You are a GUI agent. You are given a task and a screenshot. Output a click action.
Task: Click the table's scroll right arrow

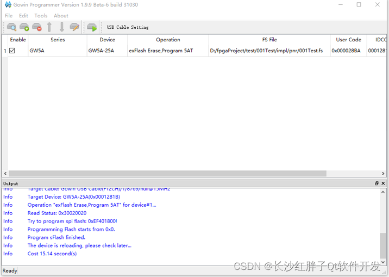(x=383, y=174)
